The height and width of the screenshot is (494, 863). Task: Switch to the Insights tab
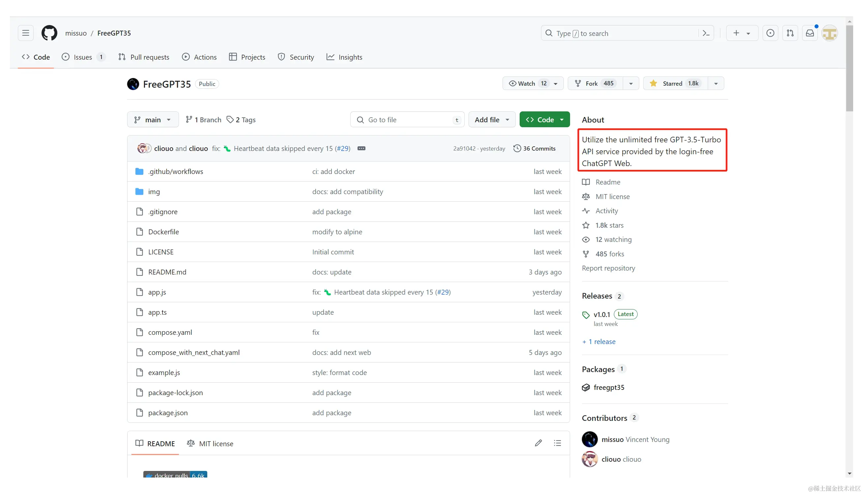344,57
